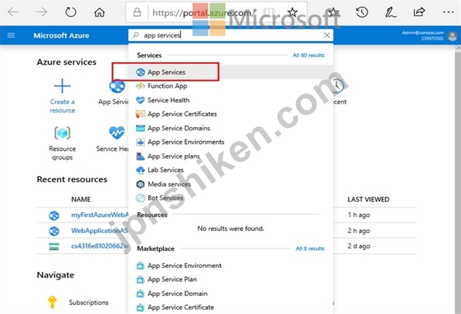Open the Resource groups cube icon
The height and width of the screenshot is (314, 461).
[62, 133]
